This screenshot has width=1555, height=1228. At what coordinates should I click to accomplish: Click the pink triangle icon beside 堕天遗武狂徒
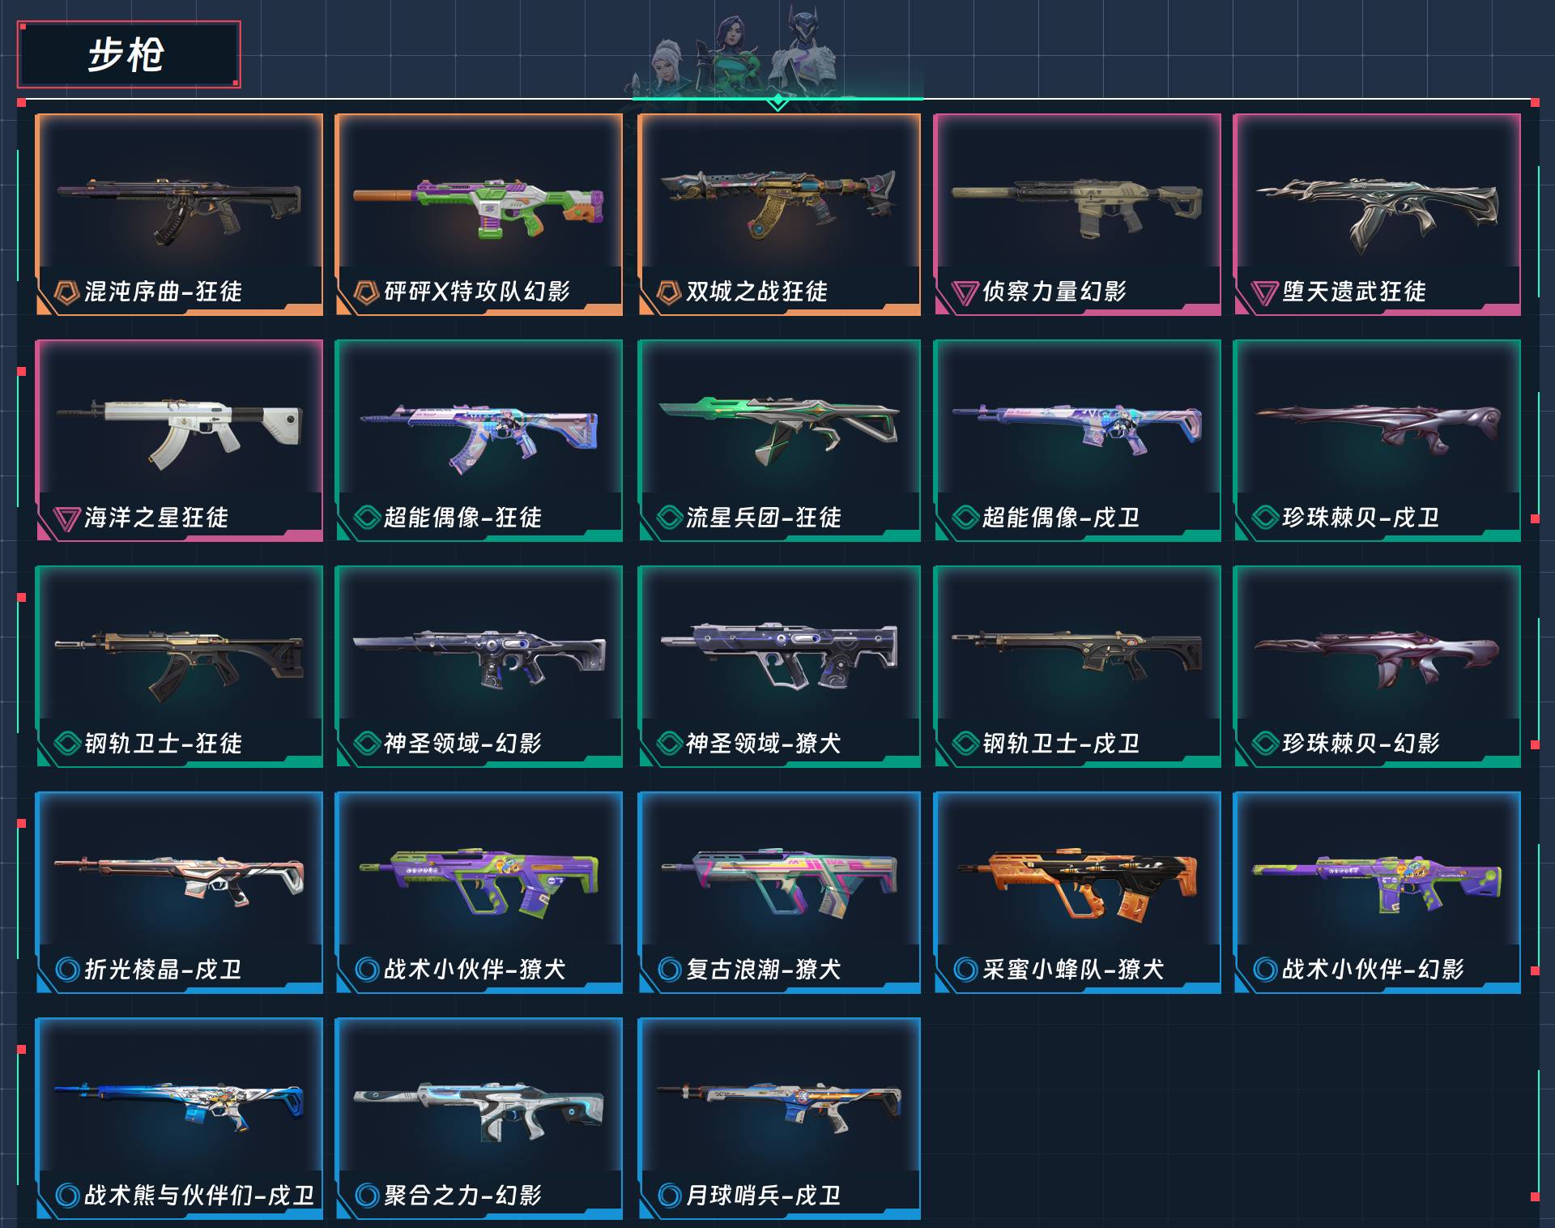pos(1264,292)
